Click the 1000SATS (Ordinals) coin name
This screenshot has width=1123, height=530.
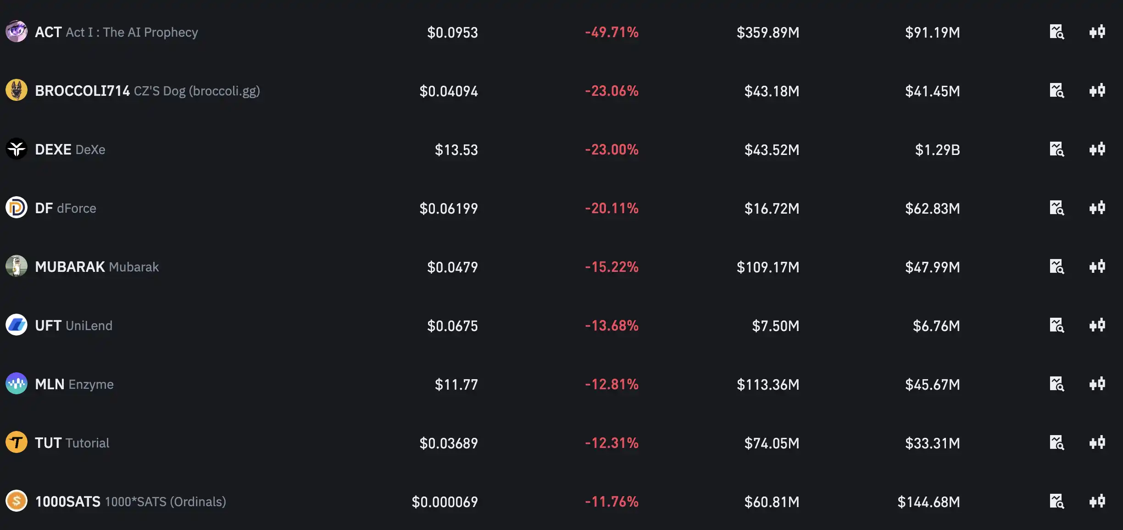point(131,502)
